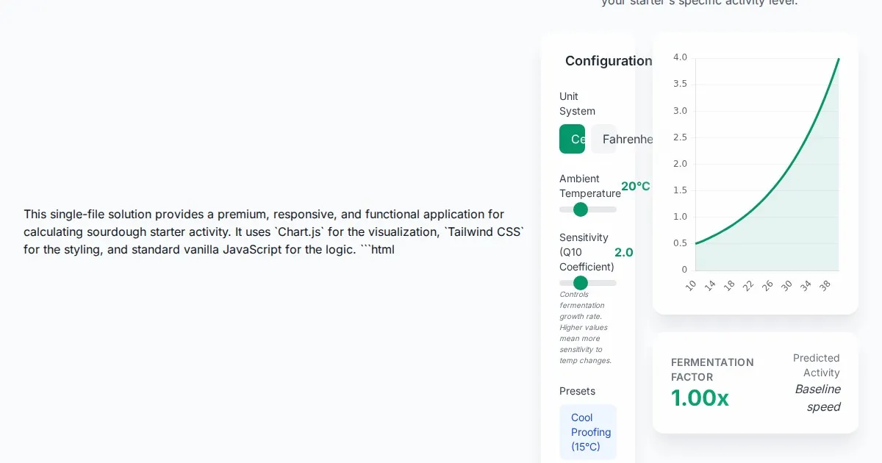
Task: Click the Presets section label
Action: pos(577,391)
